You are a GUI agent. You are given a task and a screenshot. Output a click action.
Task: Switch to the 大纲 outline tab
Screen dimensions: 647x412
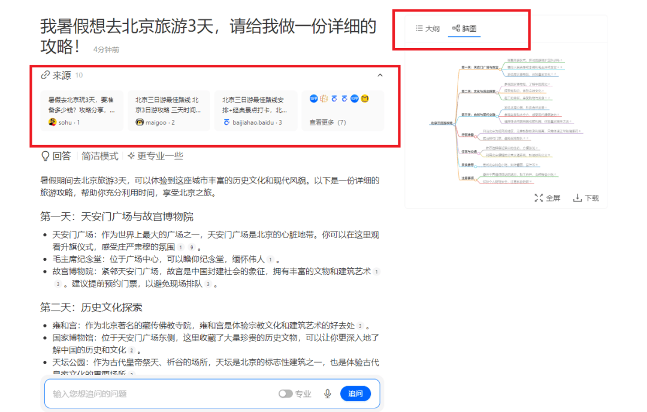tap(428, 28)
